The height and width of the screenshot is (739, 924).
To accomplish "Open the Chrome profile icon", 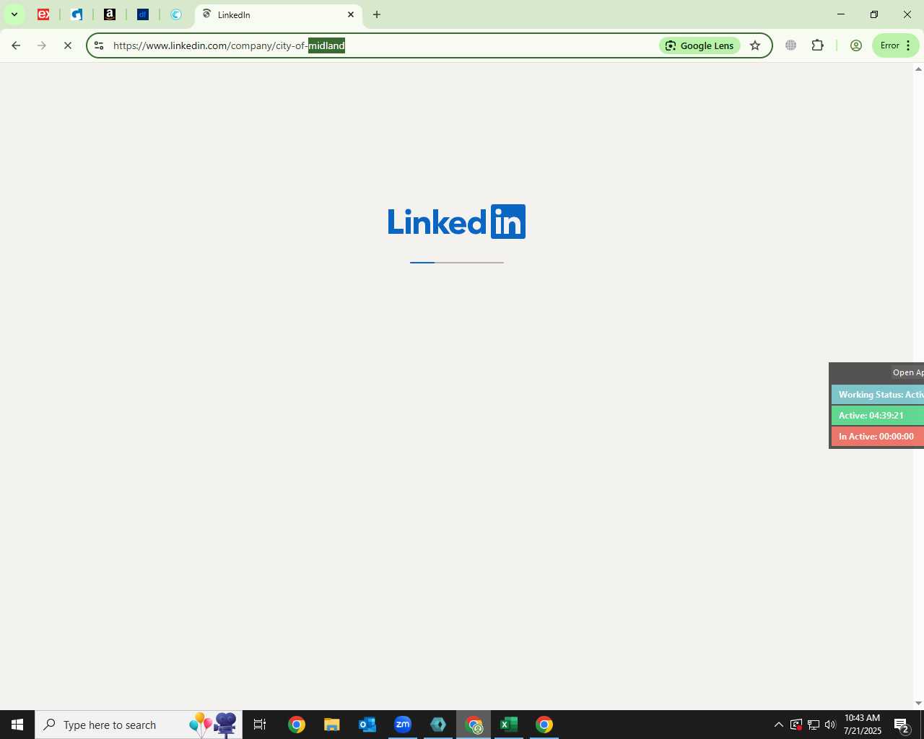I will pos(856,45).
